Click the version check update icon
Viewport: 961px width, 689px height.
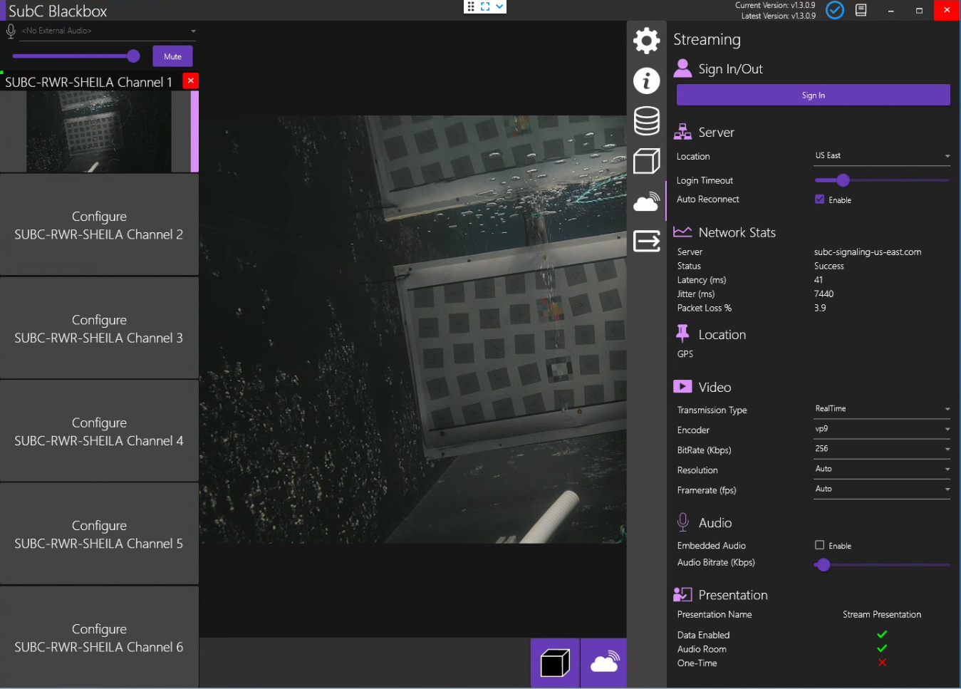coord(834,11)
